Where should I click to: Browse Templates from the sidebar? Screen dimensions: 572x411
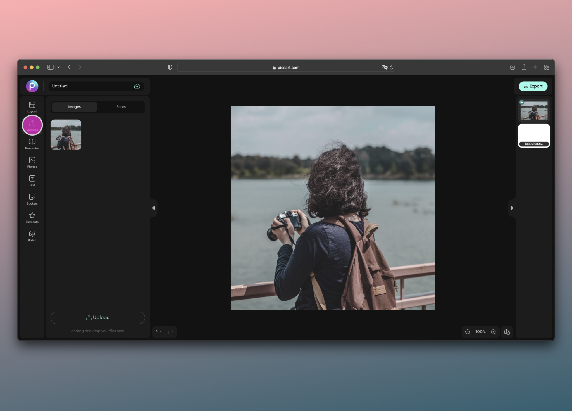pos(32,144)
